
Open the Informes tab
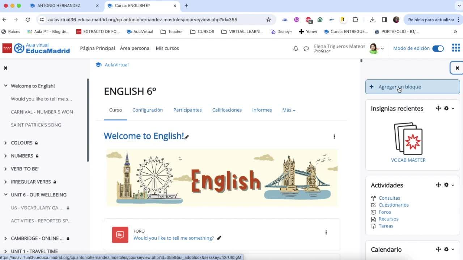262,110
